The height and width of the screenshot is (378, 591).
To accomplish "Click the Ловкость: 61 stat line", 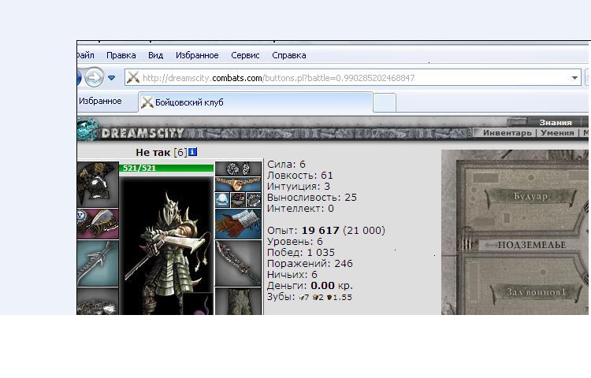I will click(x=300, y=176).
